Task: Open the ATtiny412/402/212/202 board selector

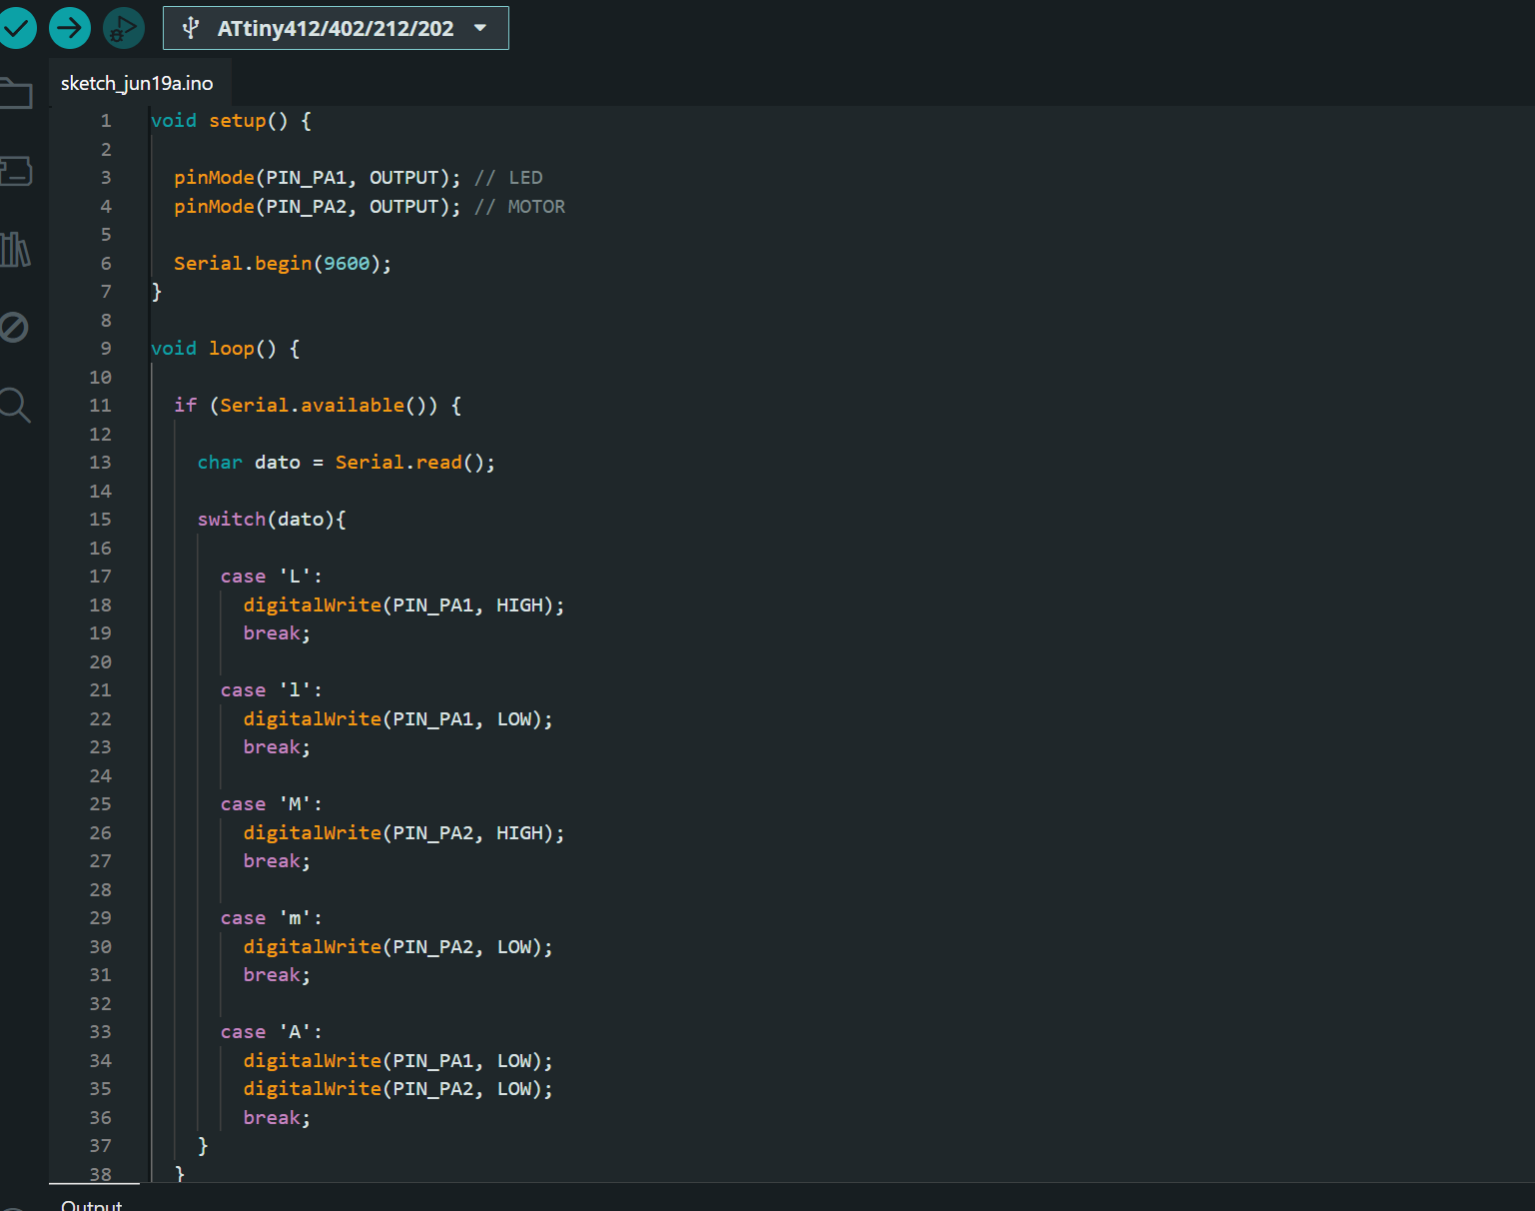Action: (x=336, y=28)
